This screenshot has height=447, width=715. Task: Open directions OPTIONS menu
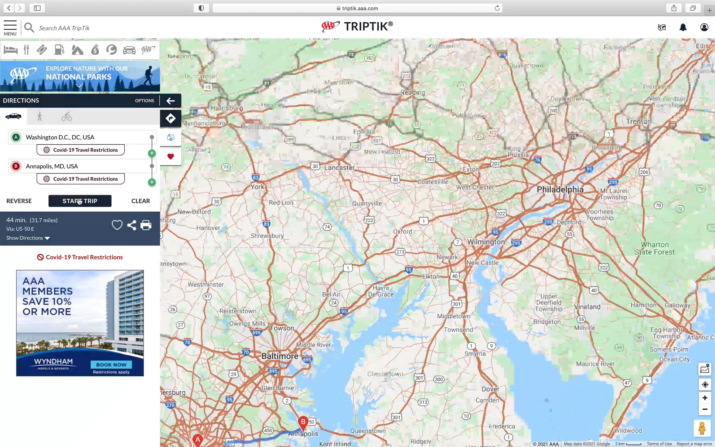144,101
